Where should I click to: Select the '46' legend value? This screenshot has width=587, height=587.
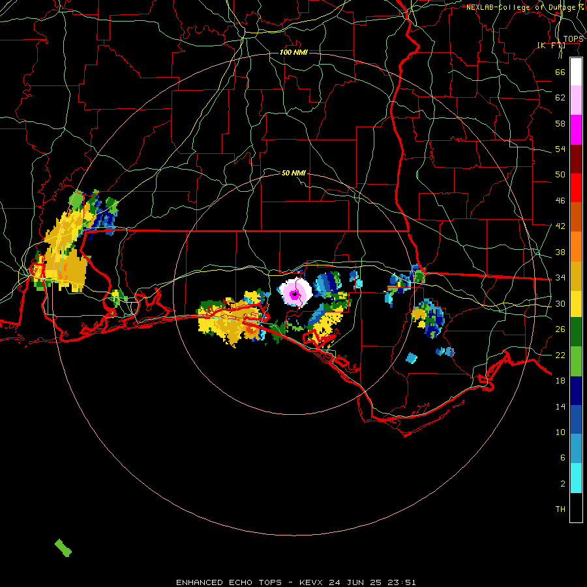click(x=560, y=201)
